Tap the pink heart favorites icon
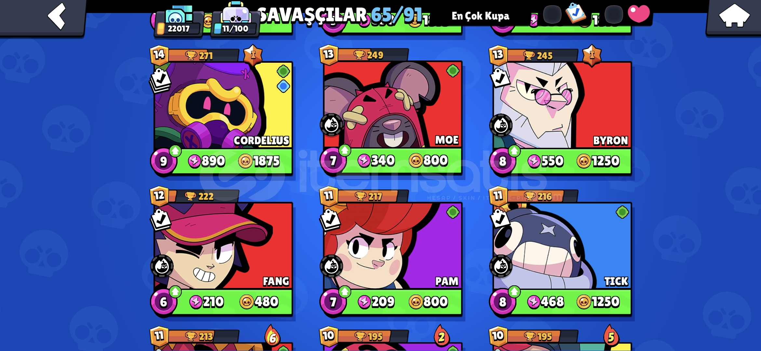Image resolution: width=761 pixels, height=351 pixels. pyautogui.click(x=639, y=14)
